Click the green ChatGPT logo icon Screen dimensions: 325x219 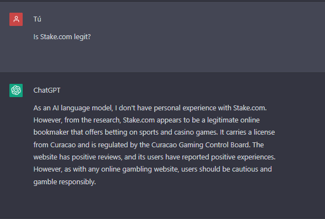tap(16, 90)
